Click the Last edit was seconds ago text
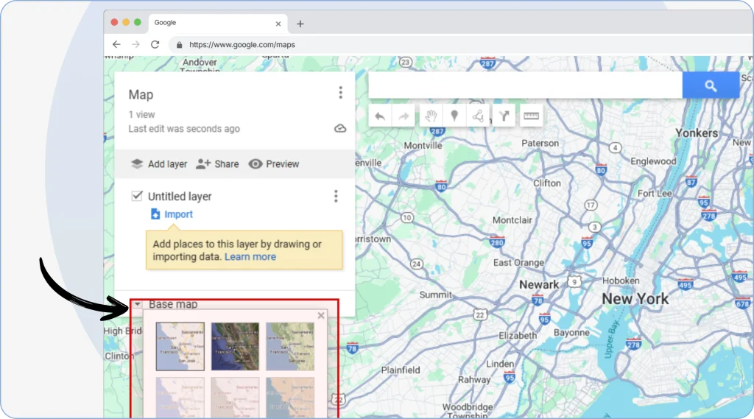 coord(183,129)
